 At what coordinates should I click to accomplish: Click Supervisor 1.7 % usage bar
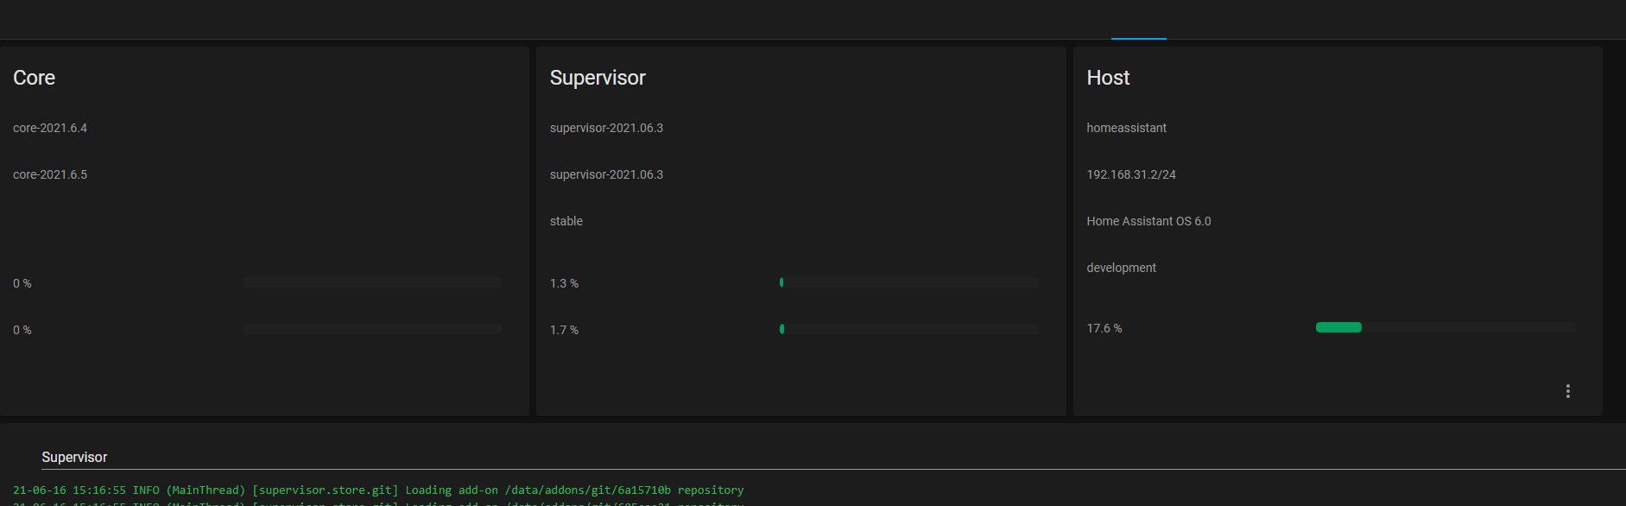pyautogui.click(x=909, y=329)
